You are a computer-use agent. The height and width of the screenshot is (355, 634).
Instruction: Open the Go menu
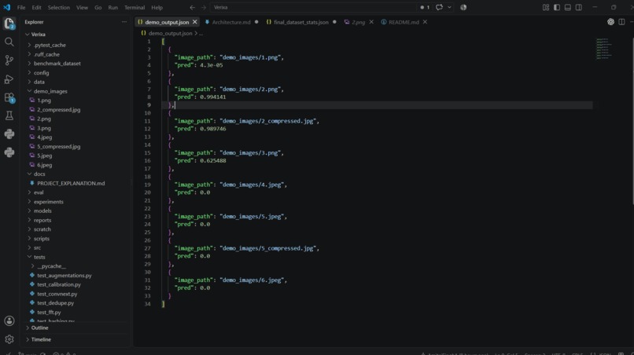point(98,7)
